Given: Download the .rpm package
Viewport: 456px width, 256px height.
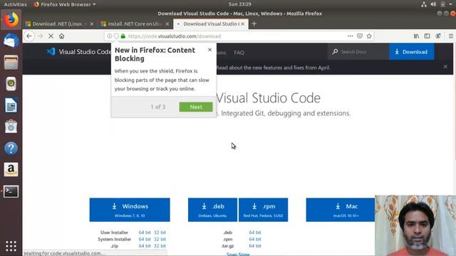Looking at the screenshot, I should (263, 210).
